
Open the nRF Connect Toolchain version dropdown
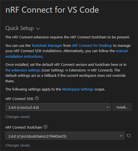[x=65, y=136]
